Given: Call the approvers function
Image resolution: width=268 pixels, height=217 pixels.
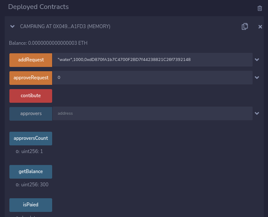Looking at the screenshot, I should (x=31, y=113).
